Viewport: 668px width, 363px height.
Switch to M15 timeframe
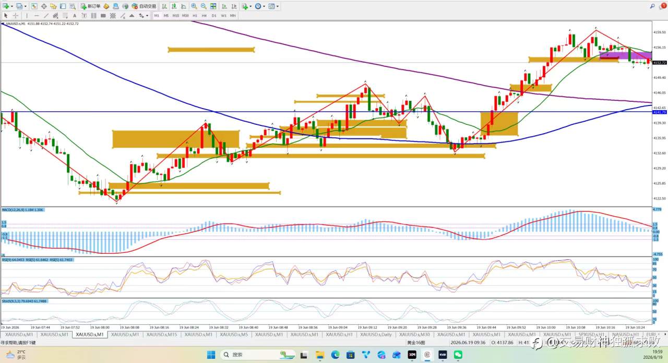pyautogui.click(x=176, y=16)
